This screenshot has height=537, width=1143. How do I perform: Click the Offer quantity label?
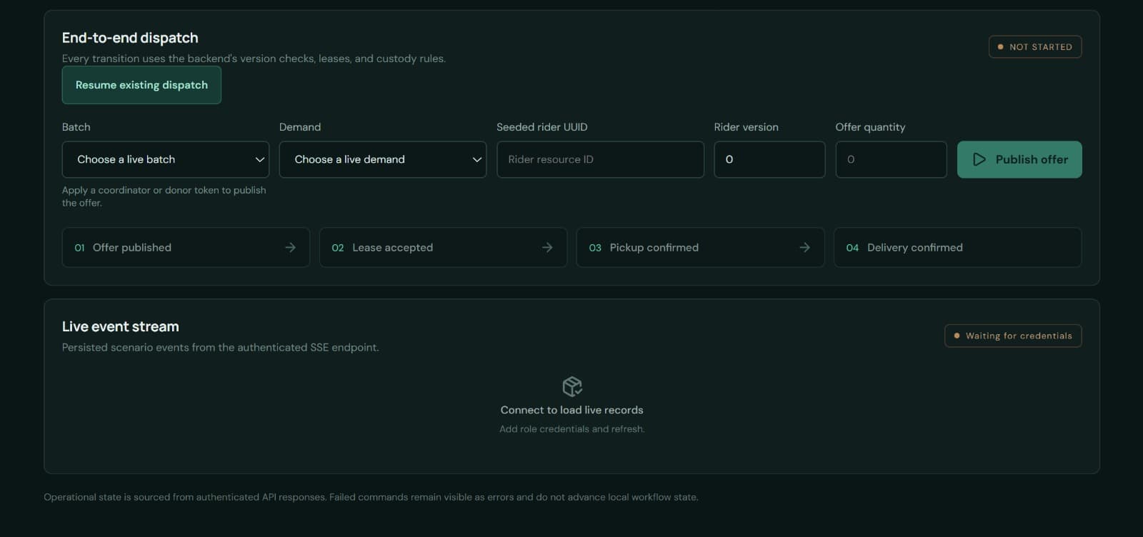tap(870, 127)
